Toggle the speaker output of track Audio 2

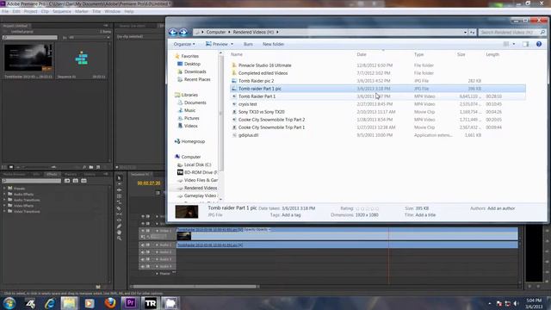point(144,252)
